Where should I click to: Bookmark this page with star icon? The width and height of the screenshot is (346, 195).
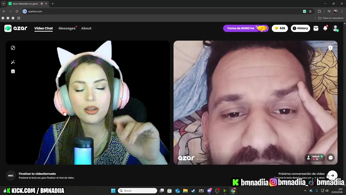pos(310,11)
